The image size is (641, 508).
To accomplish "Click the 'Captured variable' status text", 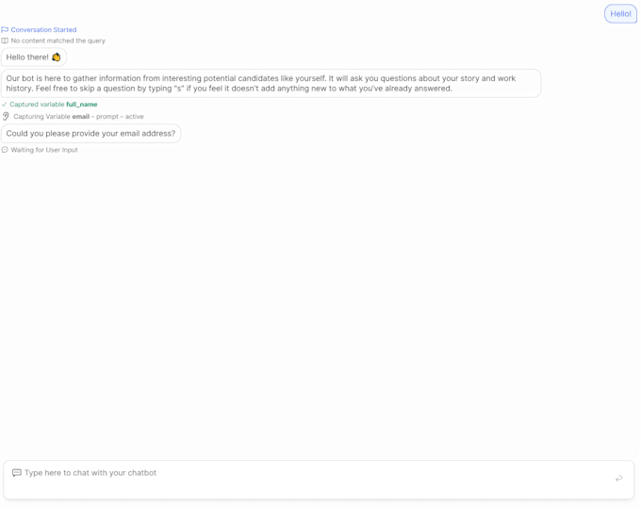I will point(37,105).
